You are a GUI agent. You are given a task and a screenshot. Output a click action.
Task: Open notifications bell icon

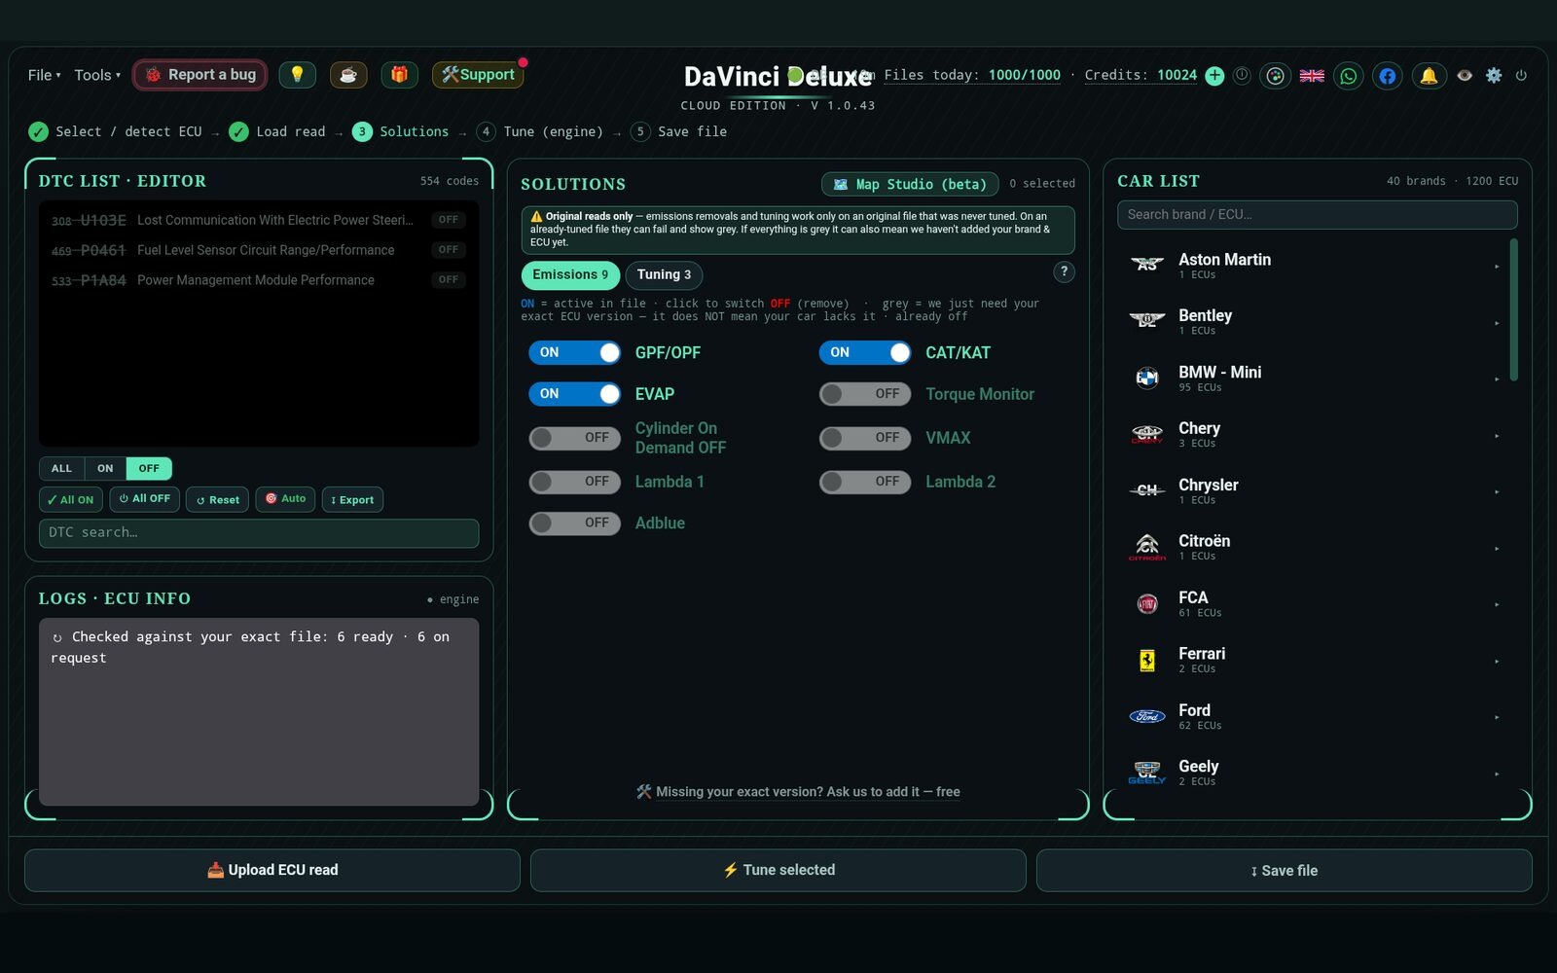click(x=1429, y=76)
